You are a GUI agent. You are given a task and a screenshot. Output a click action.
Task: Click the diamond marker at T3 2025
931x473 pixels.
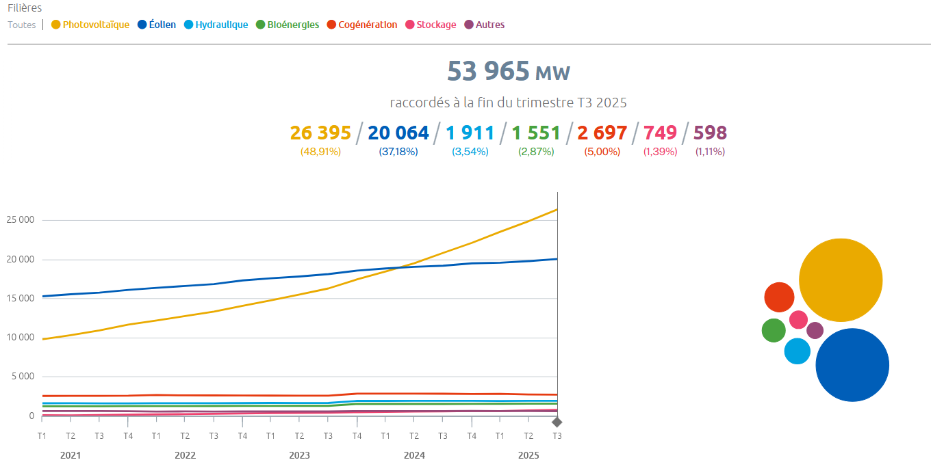tap(557, 422)
